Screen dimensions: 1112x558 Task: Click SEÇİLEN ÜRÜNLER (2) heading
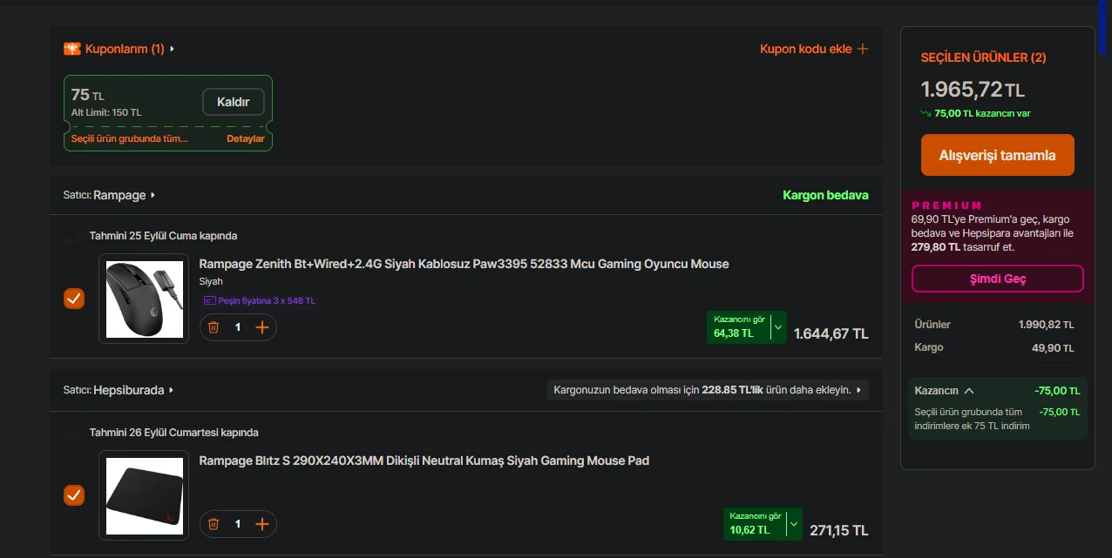click(x=983, y=57)
